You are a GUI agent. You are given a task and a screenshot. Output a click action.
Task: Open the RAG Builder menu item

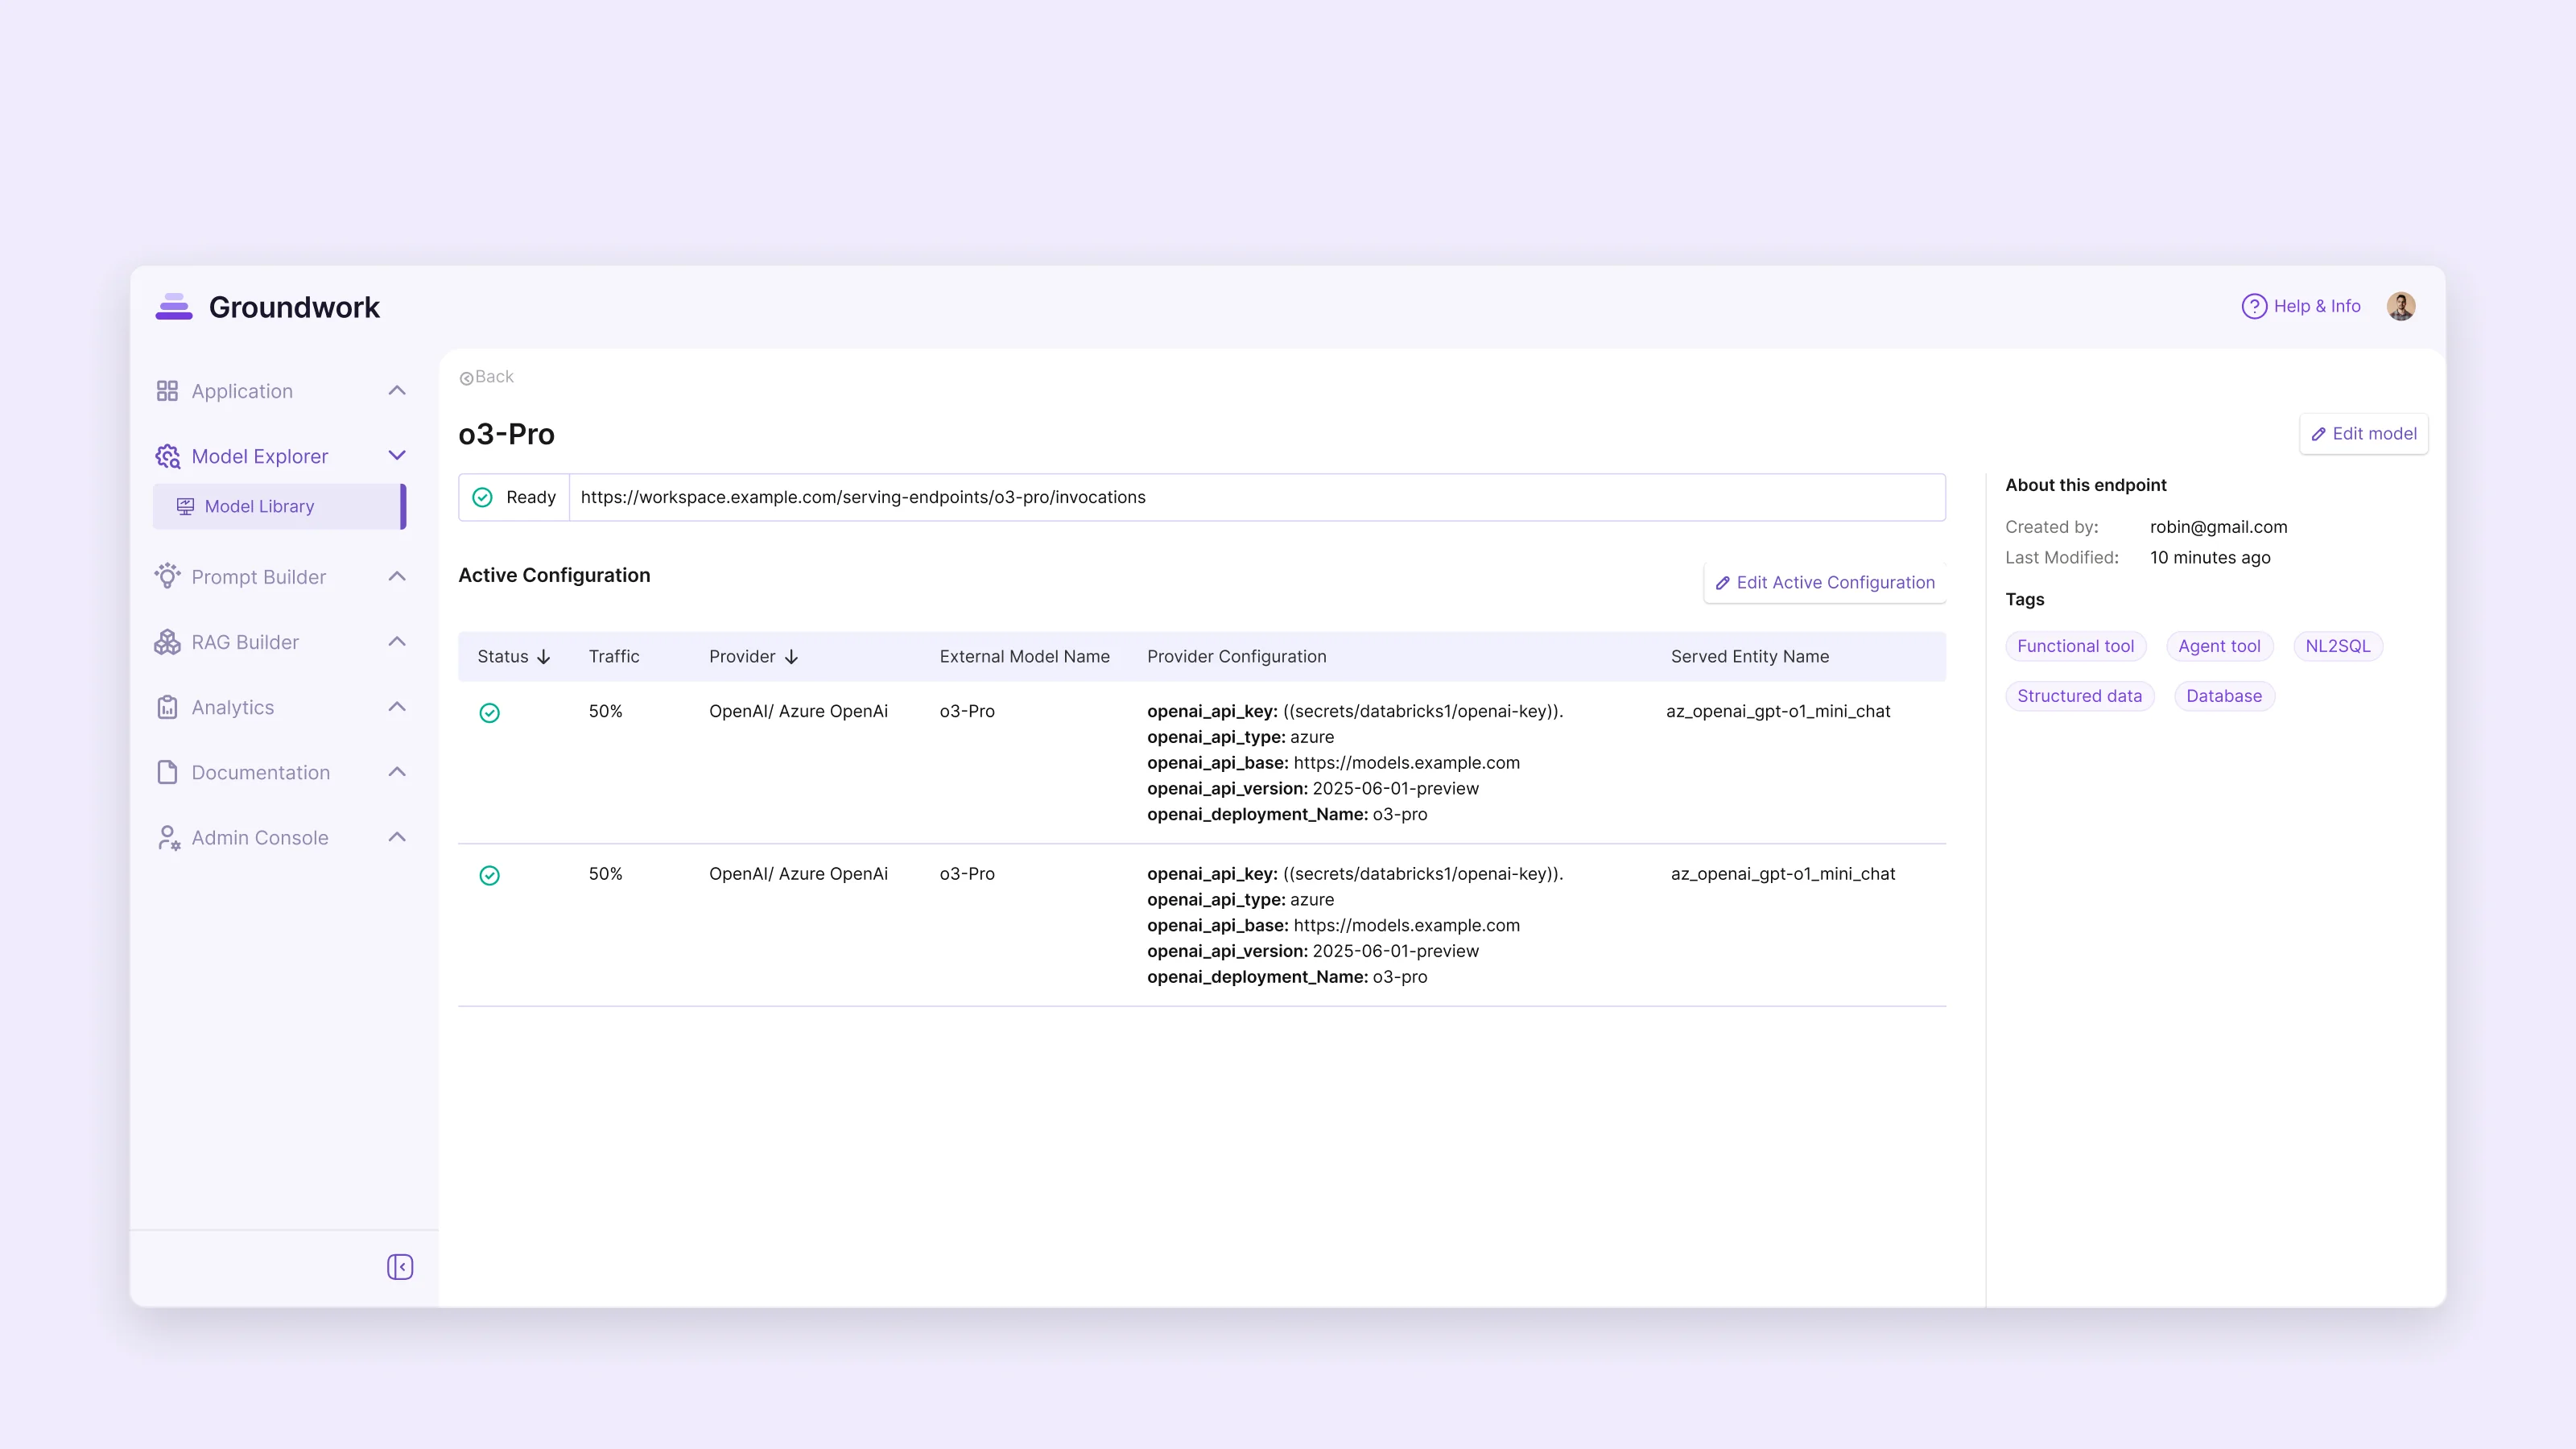point(280,642)
